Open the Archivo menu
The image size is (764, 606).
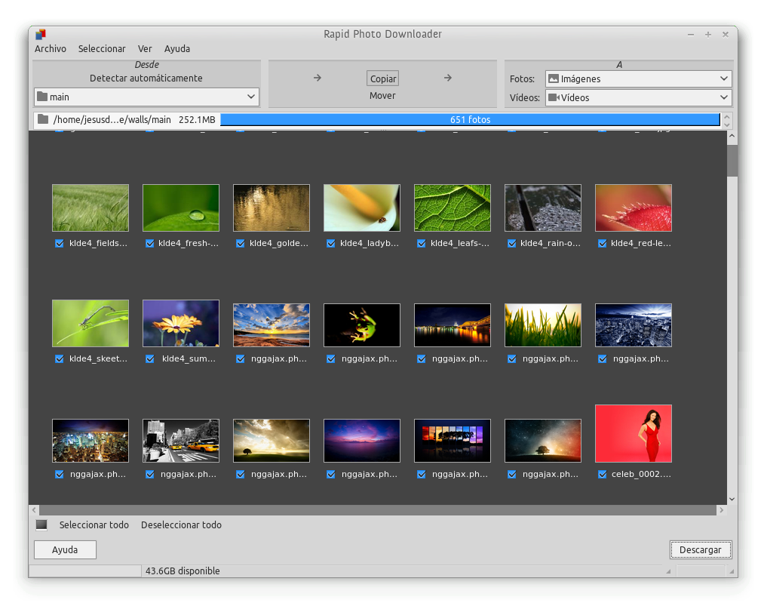point(50,48)
